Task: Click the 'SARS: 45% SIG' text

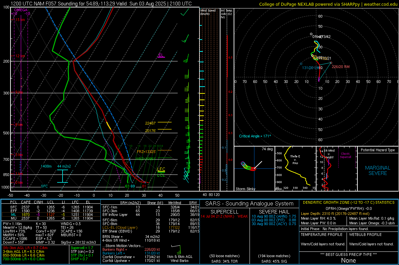Action: tap(274, 261)
